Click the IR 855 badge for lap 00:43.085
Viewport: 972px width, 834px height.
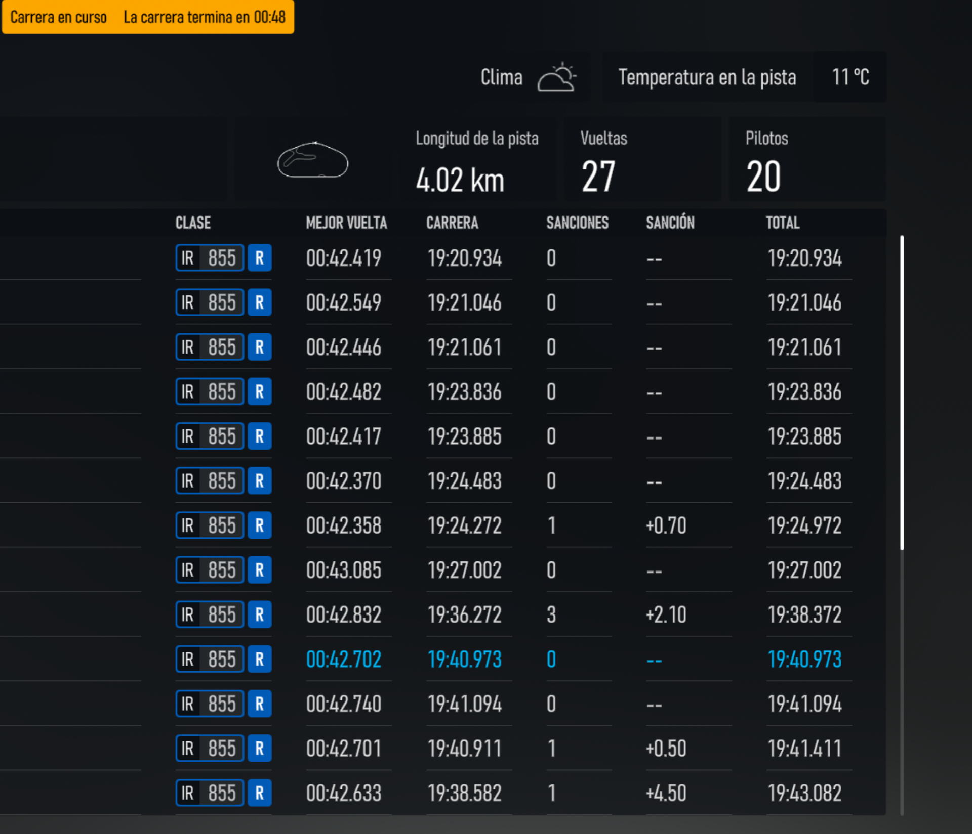(210, 570)
